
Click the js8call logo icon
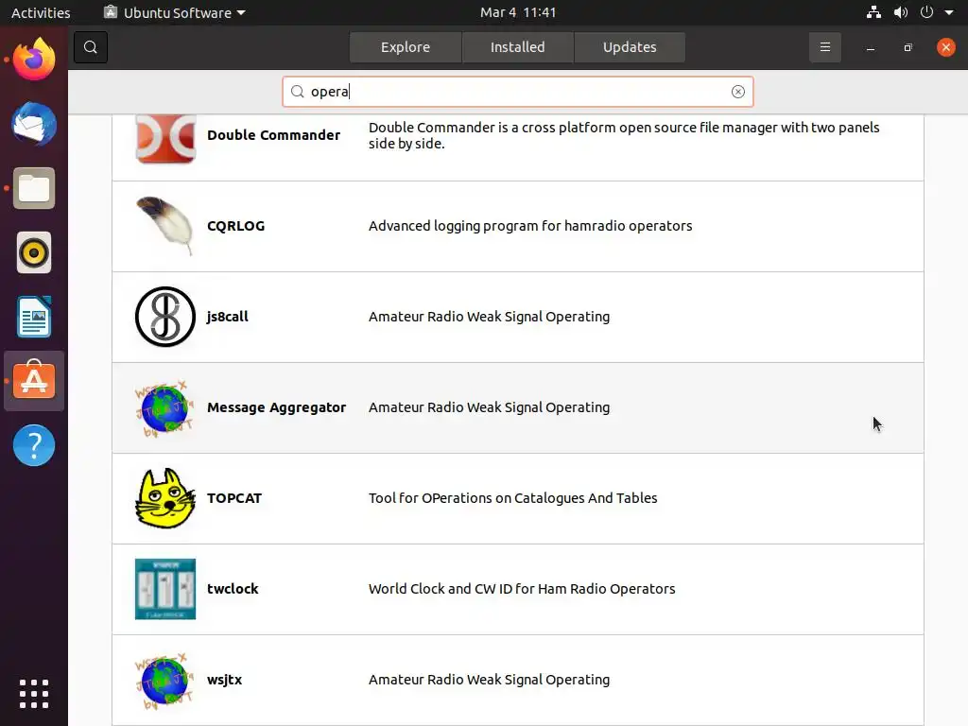165,317
